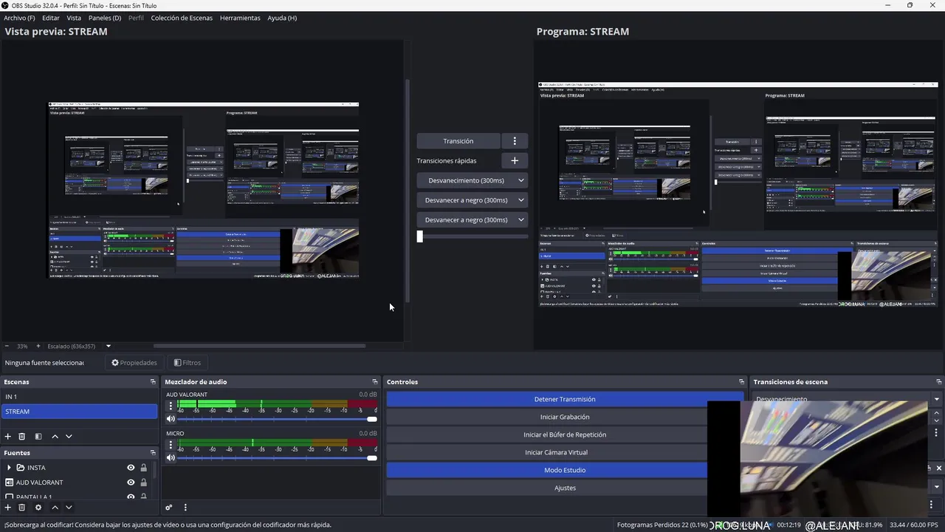Viewport: 945px width, 532px height.
Task: Click Fotogramas Perdidos status text
Action: click(661, 525)
